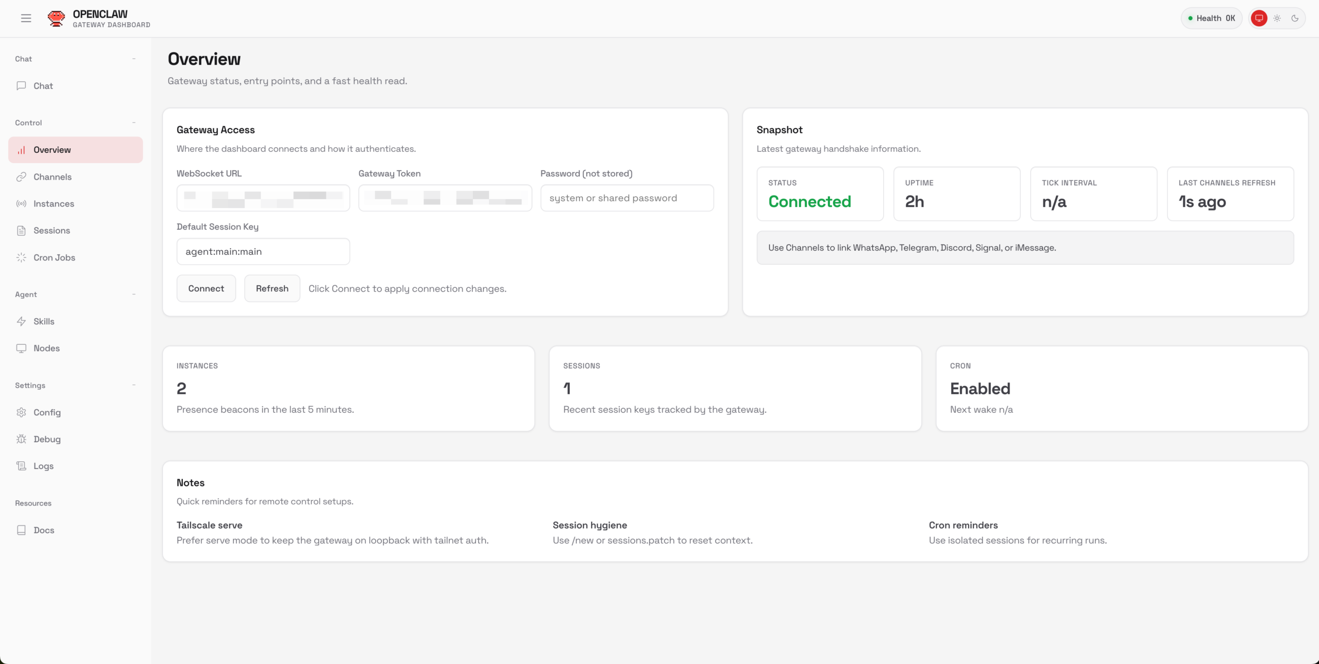Screen dimensions: 1319x664
Task: Open Cron Jobs in sidebar
Action: (x=54, y=257)
